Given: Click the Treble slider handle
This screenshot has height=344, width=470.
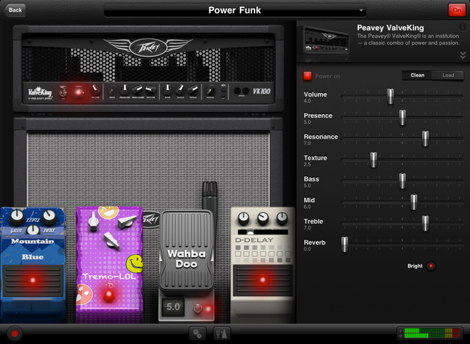Looking at the screenshot, I should pos(426,223).
